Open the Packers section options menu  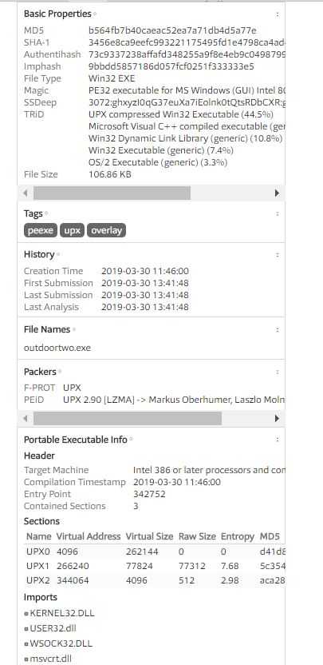278,372
